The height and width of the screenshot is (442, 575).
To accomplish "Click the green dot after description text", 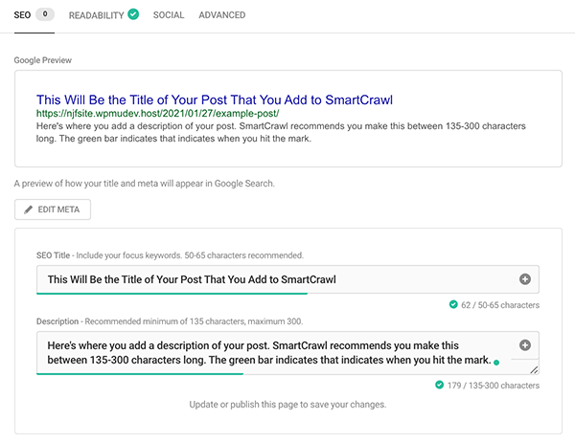I will [x=496, y=364].
